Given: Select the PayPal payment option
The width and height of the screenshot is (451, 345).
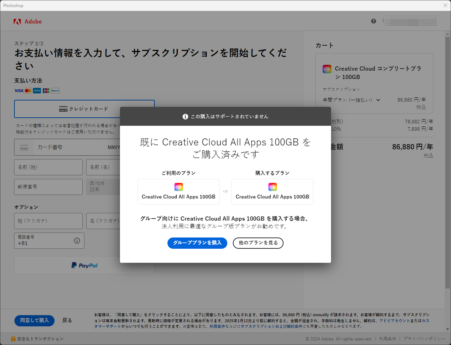Looking at the screenshot, I should [84, 265].
